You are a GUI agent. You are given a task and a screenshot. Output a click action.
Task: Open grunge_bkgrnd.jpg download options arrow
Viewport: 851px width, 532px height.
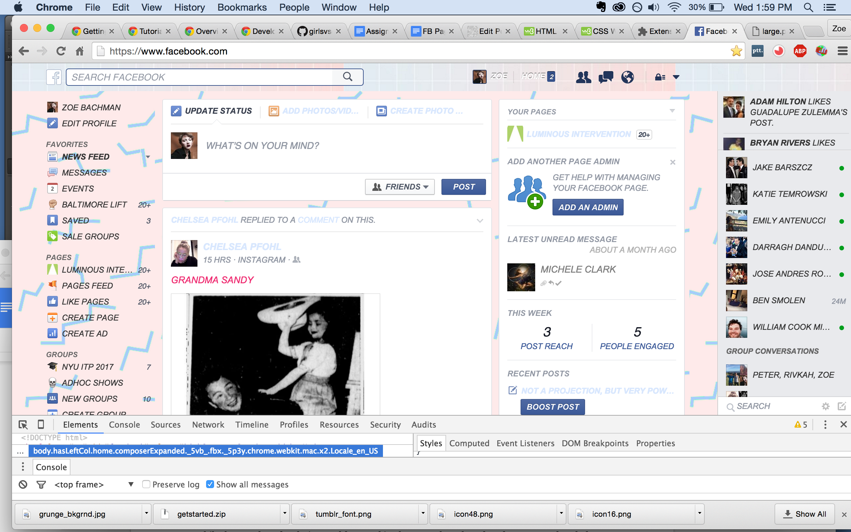point(146,514)
